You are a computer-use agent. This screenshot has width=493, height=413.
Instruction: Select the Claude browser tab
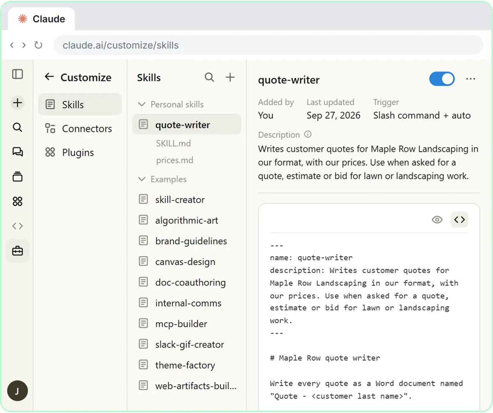(41, 19)
